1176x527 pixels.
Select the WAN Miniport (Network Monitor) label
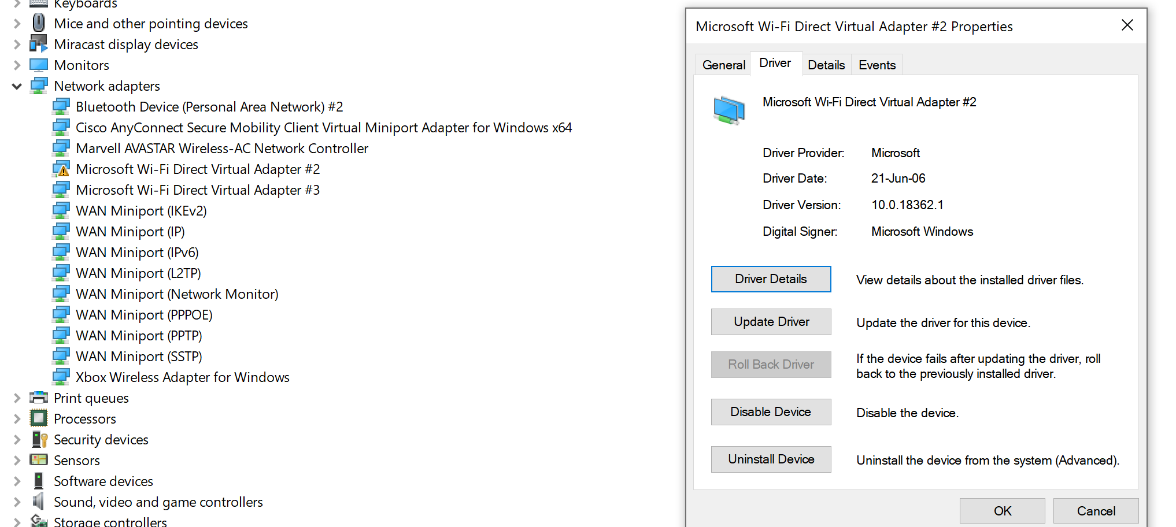click(x=177, y=294)
